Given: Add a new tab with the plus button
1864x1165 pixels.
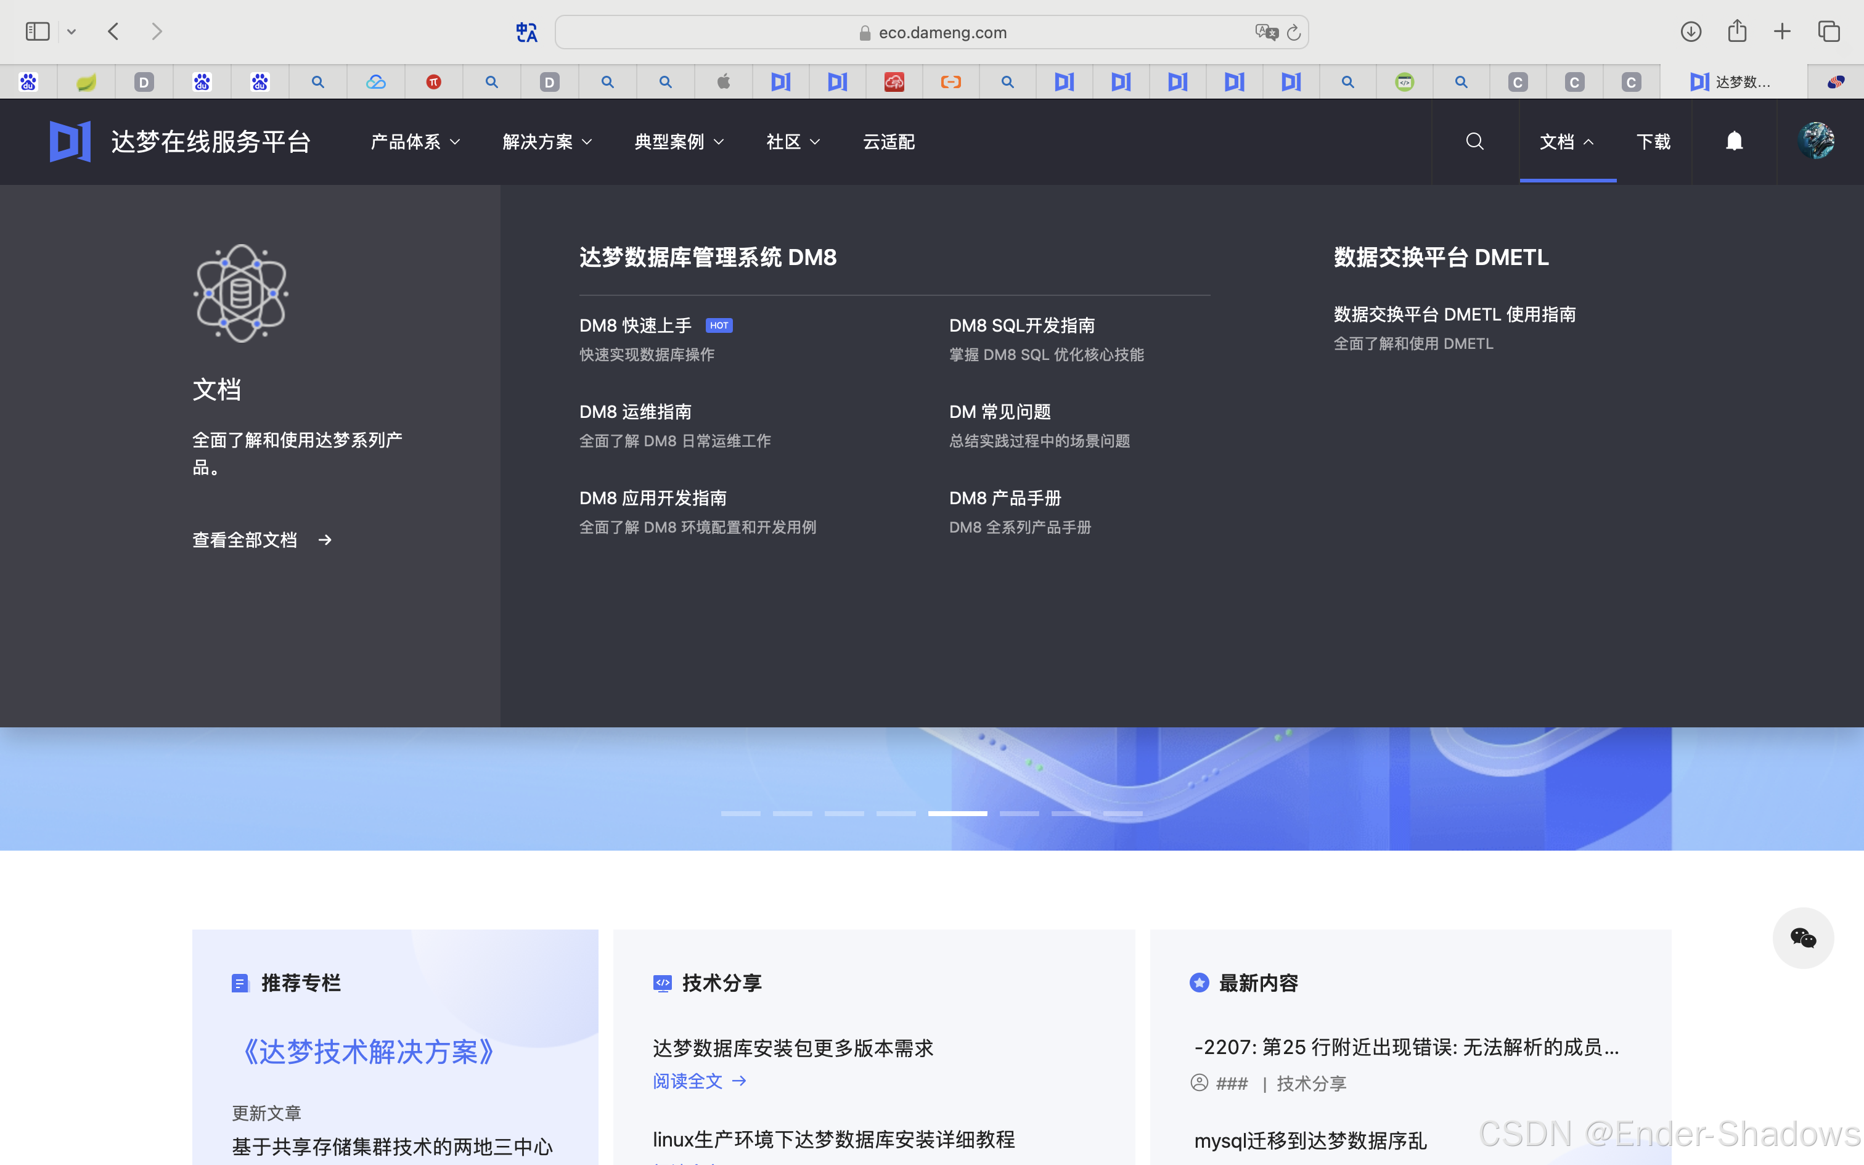Looking at the screenshot, I should pos(1783,31).
